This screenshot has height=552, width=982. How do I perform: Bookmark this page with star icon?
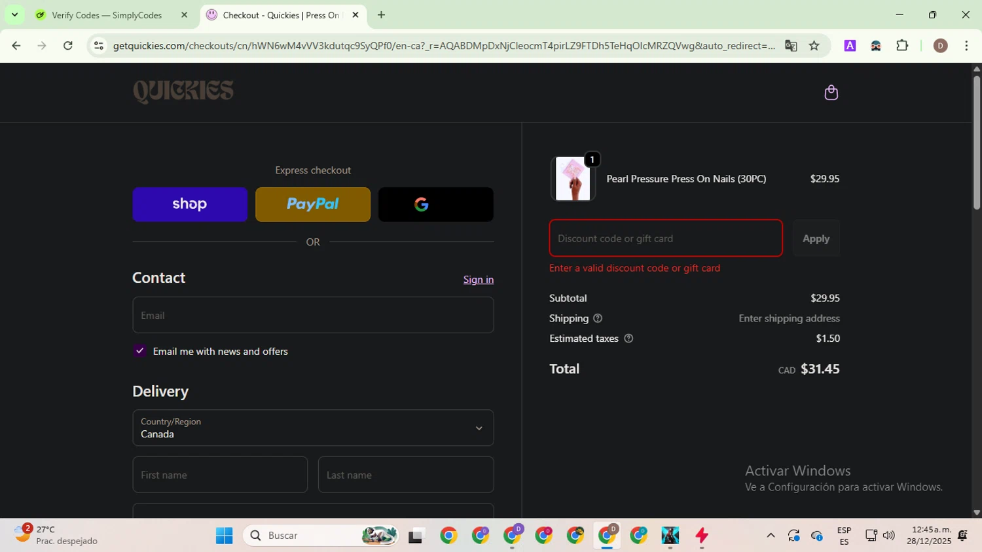coord(814,46)
